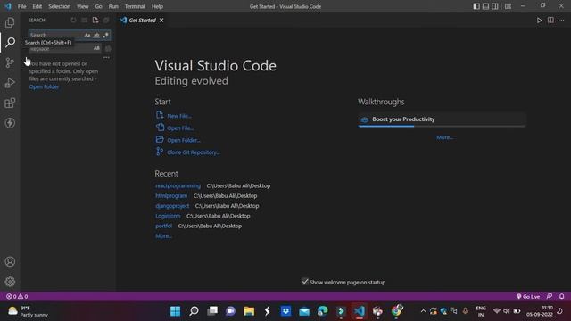Open Microsoft Edge from the taskbar
The height and width of the screenshot is (321, 571).
323,311
